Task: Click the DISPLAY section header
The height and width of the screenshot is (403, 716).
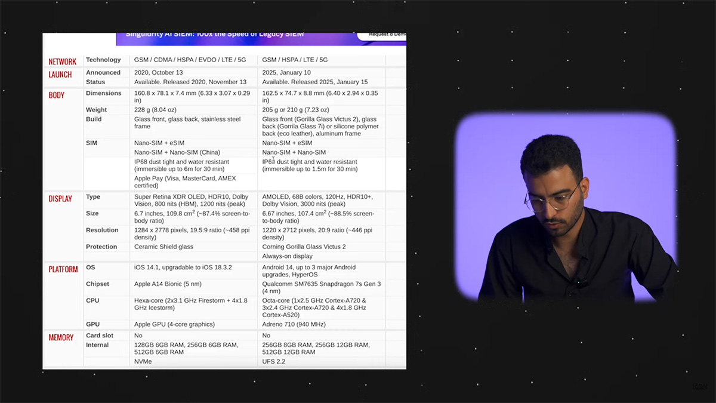Action: coord(60,199)
